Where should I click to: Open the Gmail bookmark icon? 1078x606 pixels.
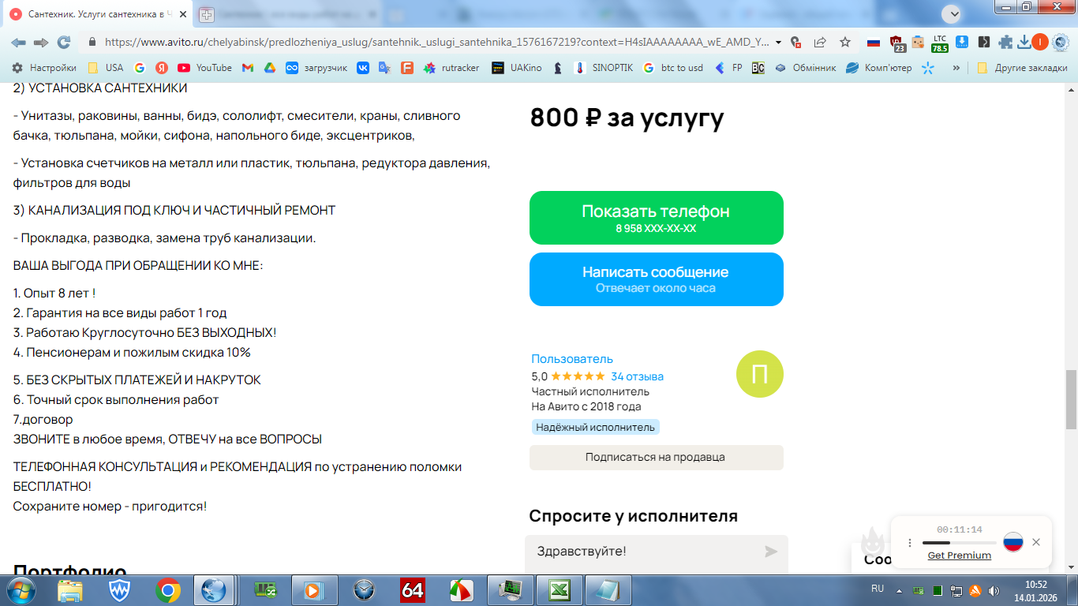click(248, 68)
